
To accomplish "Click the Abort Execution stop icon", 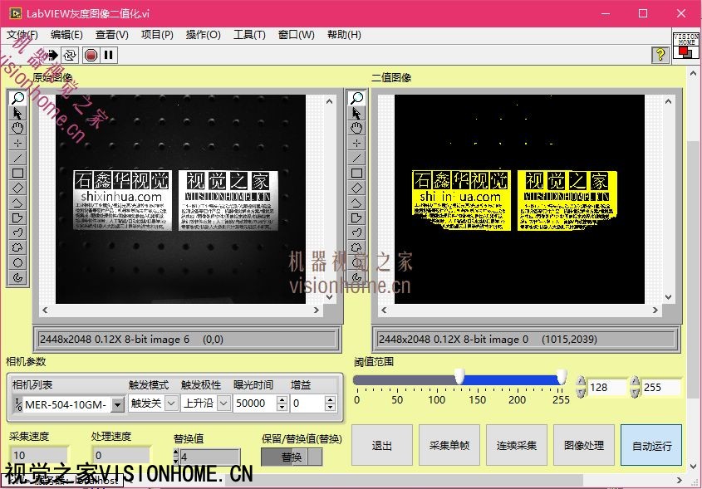I will click(91, 55).
